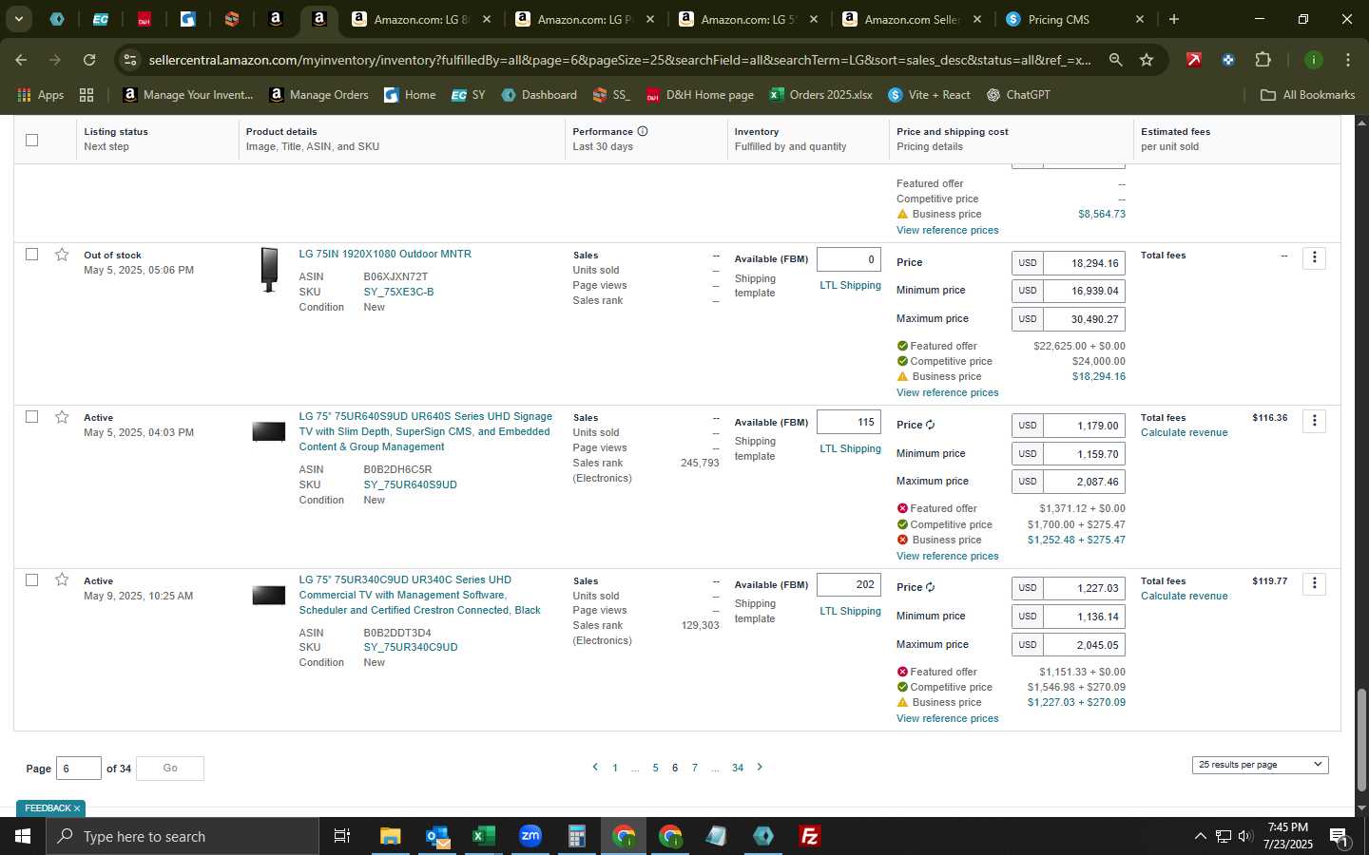The width and height of the screenshot is (1369, 855).
Task: Close the FEEDBACK tab
Action: coord(77,808)
